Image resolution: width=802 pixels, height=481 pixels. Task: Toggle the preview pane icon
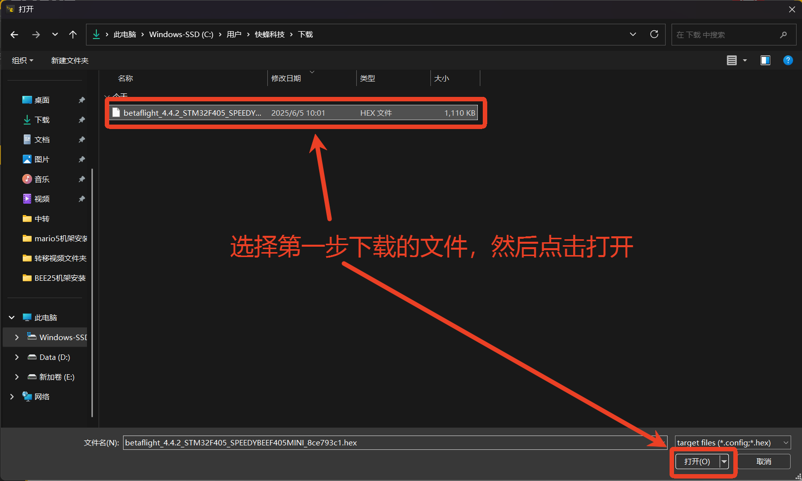765,60
